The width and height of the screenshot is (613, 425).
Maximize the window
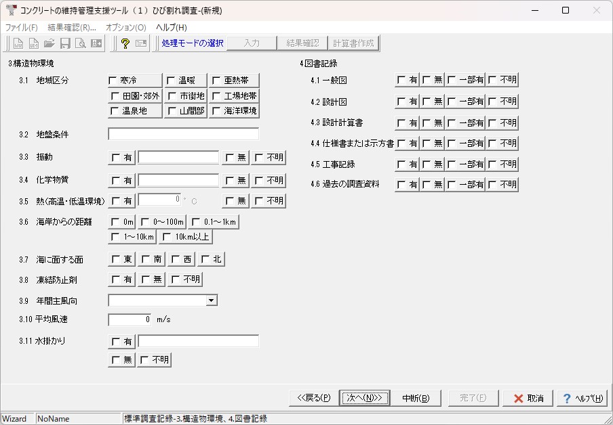[566, 11]
